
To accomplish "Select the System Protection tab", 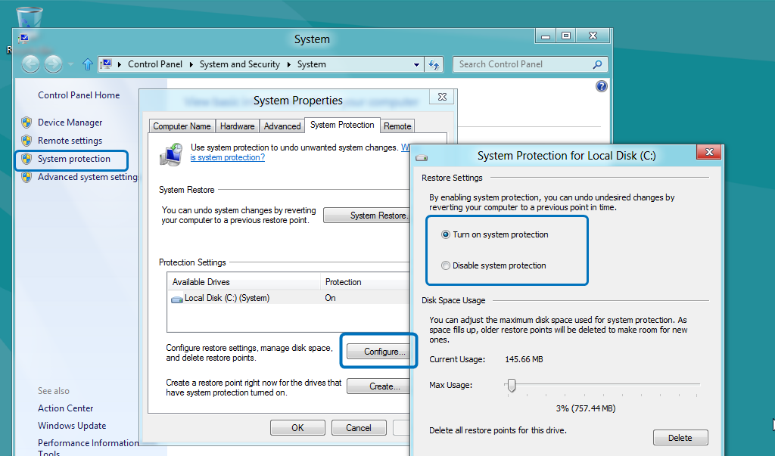I will (342, 125).
